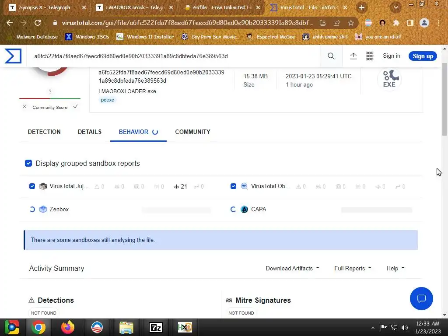Click the upload file icon
The width and height of the screenshot is (448, 336).
point(353,56)
